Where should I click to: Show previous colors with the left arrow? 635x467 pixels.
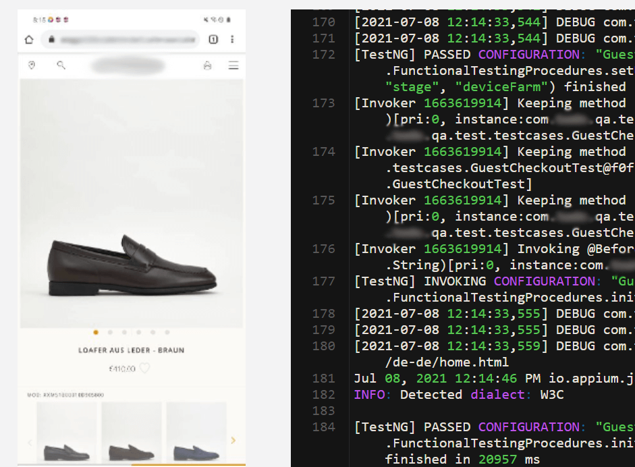pyautogui.click(x=30, y=443)
